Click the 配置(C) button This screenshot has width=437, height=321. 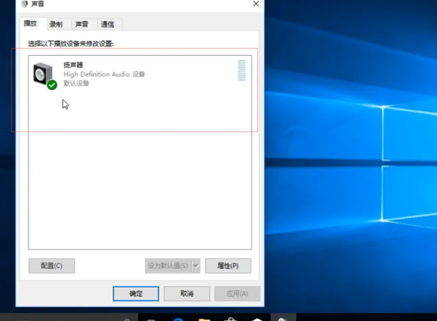(x=51, y=266)
